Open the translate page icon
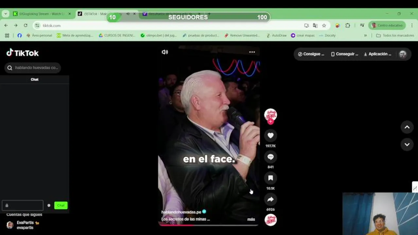This screenshot has width=418, height=235. (315, 25)
